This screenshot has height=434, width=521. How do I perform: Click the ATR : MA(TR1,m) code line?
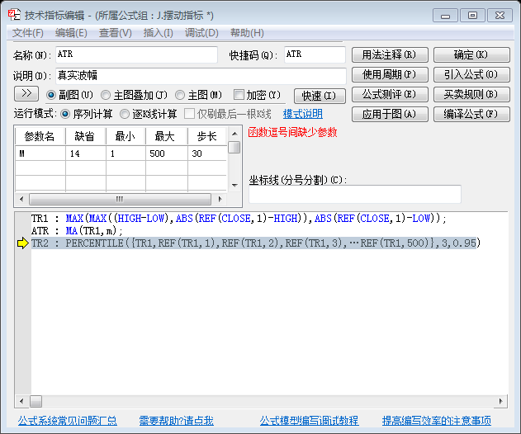tap(77, 231)
